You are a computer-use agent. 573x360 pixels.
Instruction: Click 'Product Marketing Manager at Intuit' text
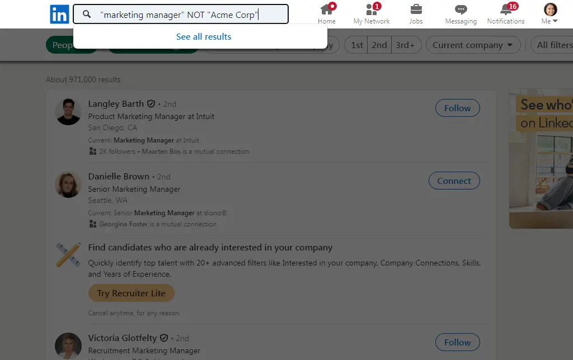(151, 116)
